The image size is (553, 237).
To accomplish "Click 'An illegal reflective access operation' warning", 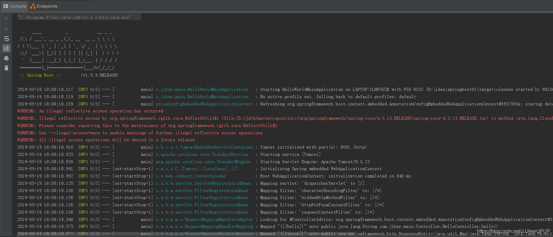I will click(90, 111).
